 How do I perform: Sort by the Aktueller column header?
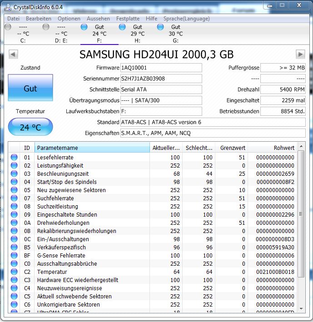click(x=166, y=148)
